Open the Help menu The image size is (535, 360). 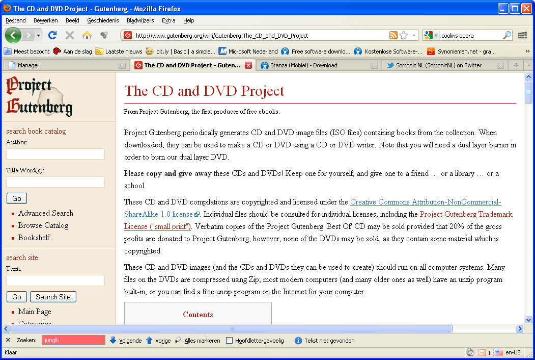click(x=189, y=20)
